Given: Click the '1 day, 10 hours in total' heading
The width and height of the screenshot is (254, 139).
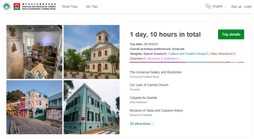Looking at the screenshot, I should [x=165, y=35].
